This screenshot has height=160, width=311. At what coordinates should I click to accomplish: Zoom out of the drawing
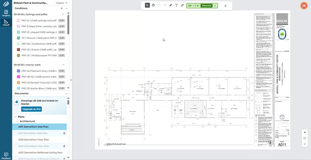(305, 144)
